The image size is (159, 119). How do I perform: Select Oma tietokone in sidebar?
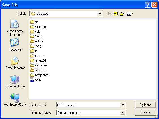(x=15, y=82)
